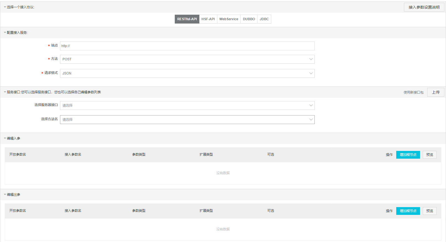Expand the 选择方法名 dropdown
Viewport: 446px width, 242px height.
click(x=187, y=120)
